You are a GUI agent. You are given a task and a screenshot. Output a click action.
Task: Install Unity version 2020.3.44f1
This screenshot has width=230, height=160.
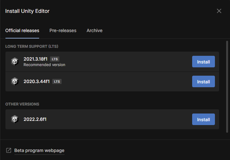click(x=203, y=81)
